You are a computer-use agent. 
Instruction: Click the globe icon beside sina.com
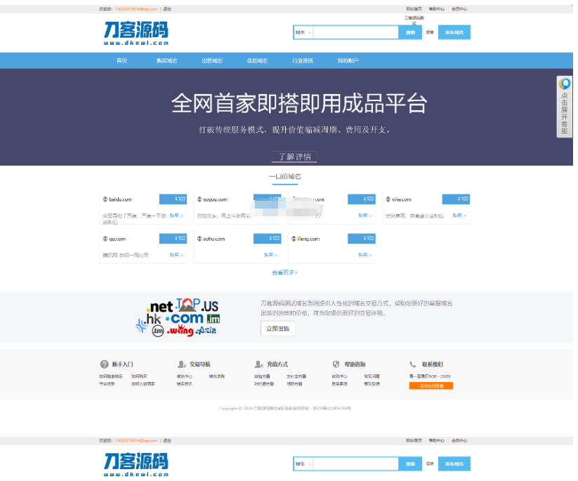(388, 199)
